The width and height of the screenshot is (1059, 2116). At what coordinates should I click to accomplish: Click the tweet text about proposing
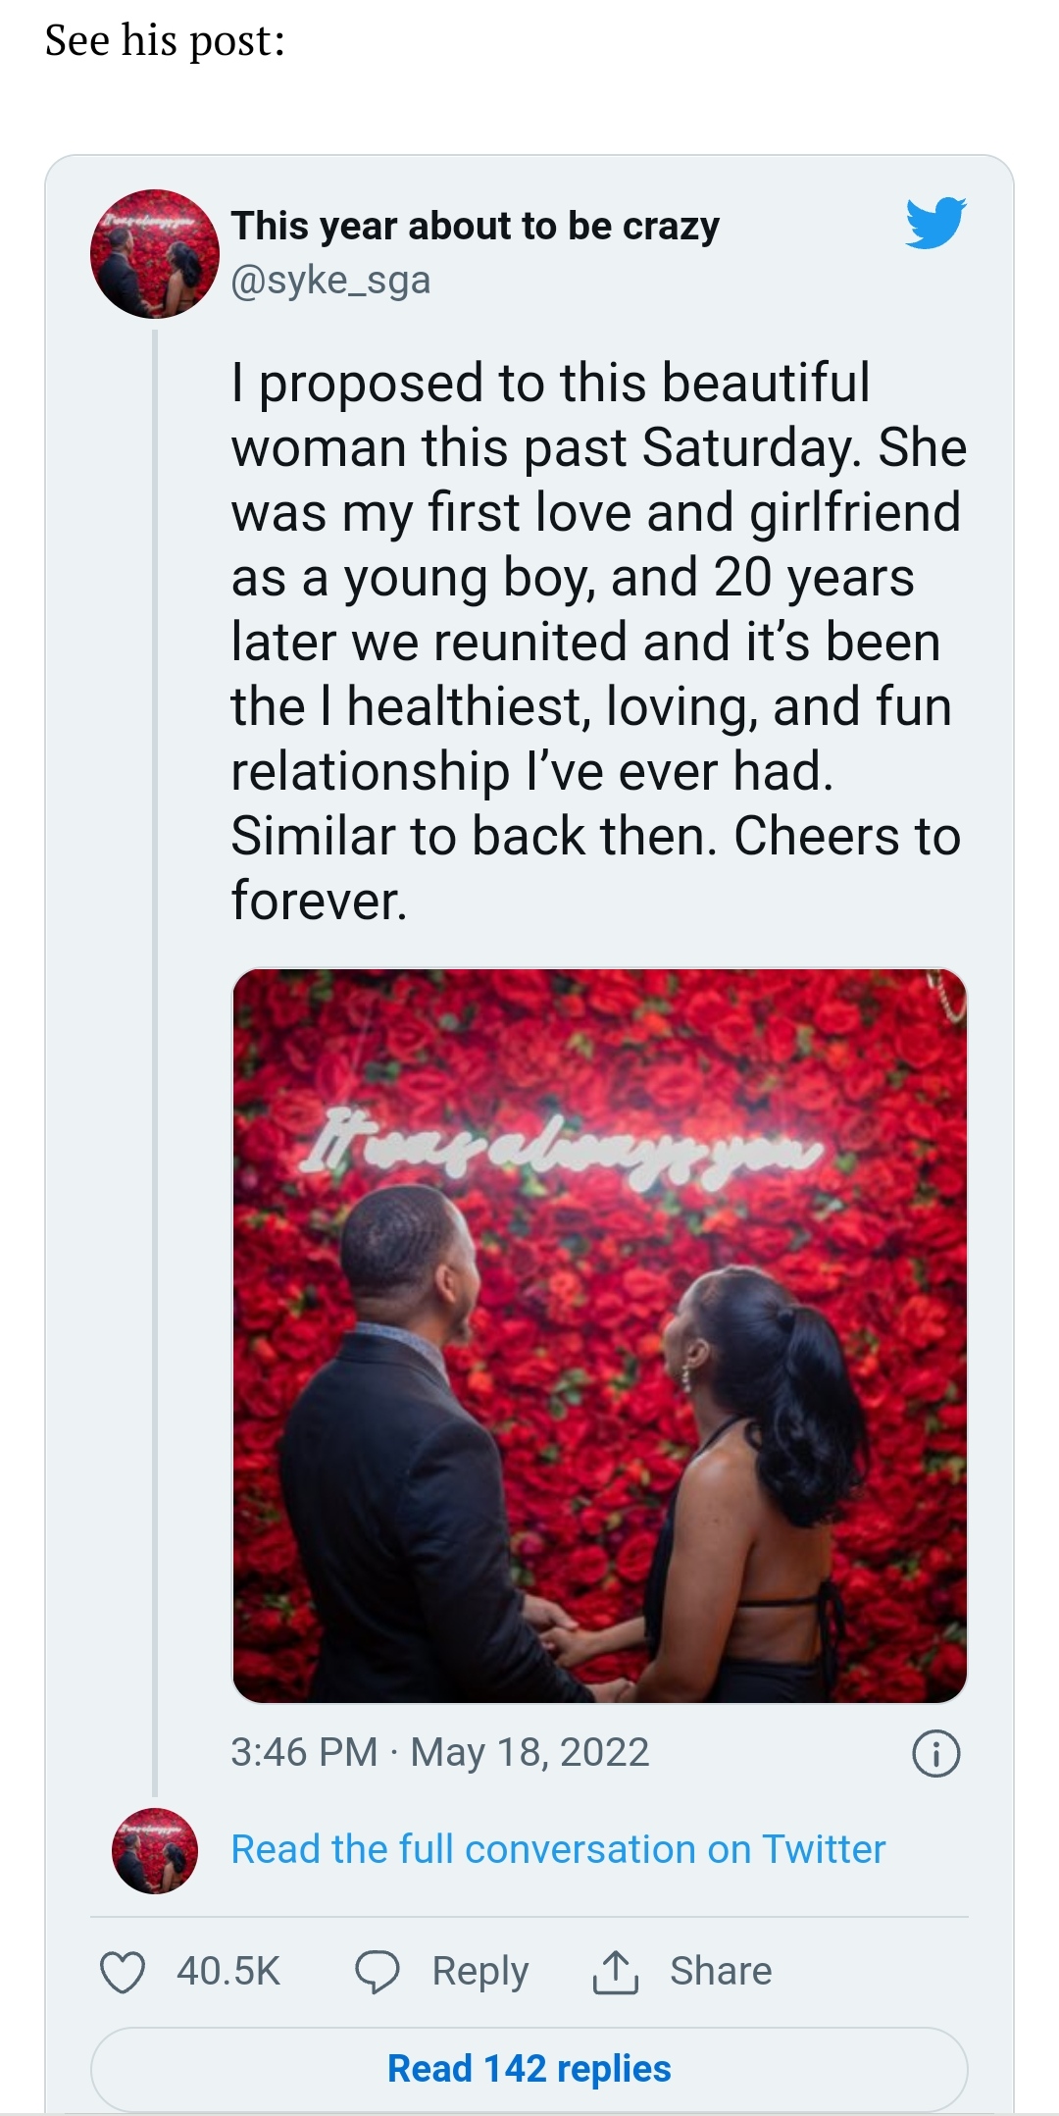(x=598, y=642)
